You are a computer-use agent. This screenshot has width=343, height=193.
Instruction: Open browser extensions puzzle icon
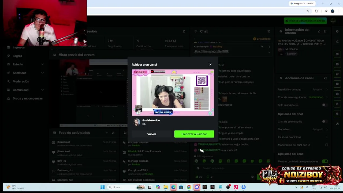pyautogui.click(x=317, y=11)
